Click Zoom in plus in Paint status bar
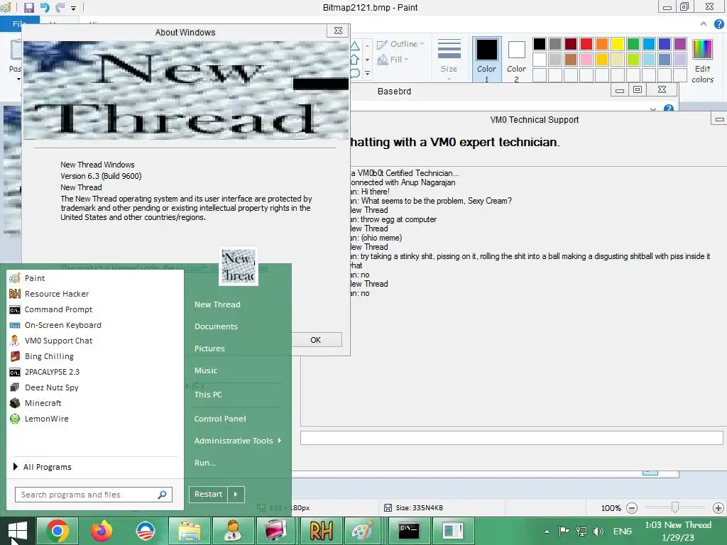 718,508
